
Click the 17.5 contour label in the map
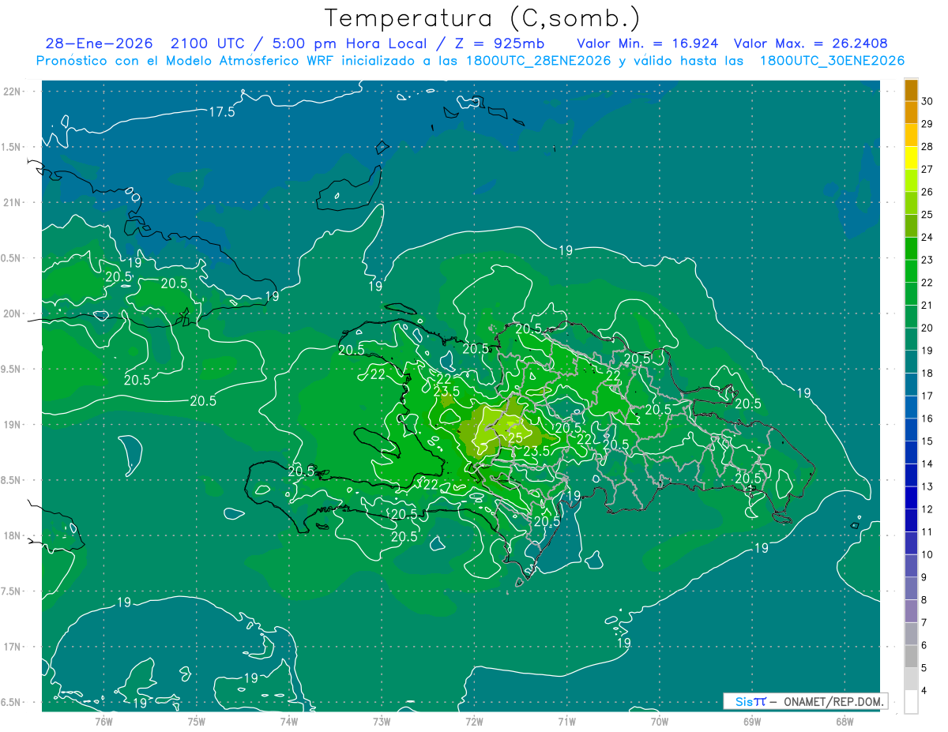point(222,112)
